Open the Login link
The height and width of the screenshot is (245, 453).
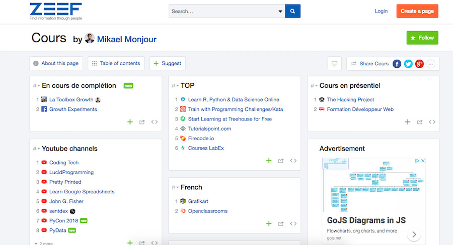[x=381, y=11]
